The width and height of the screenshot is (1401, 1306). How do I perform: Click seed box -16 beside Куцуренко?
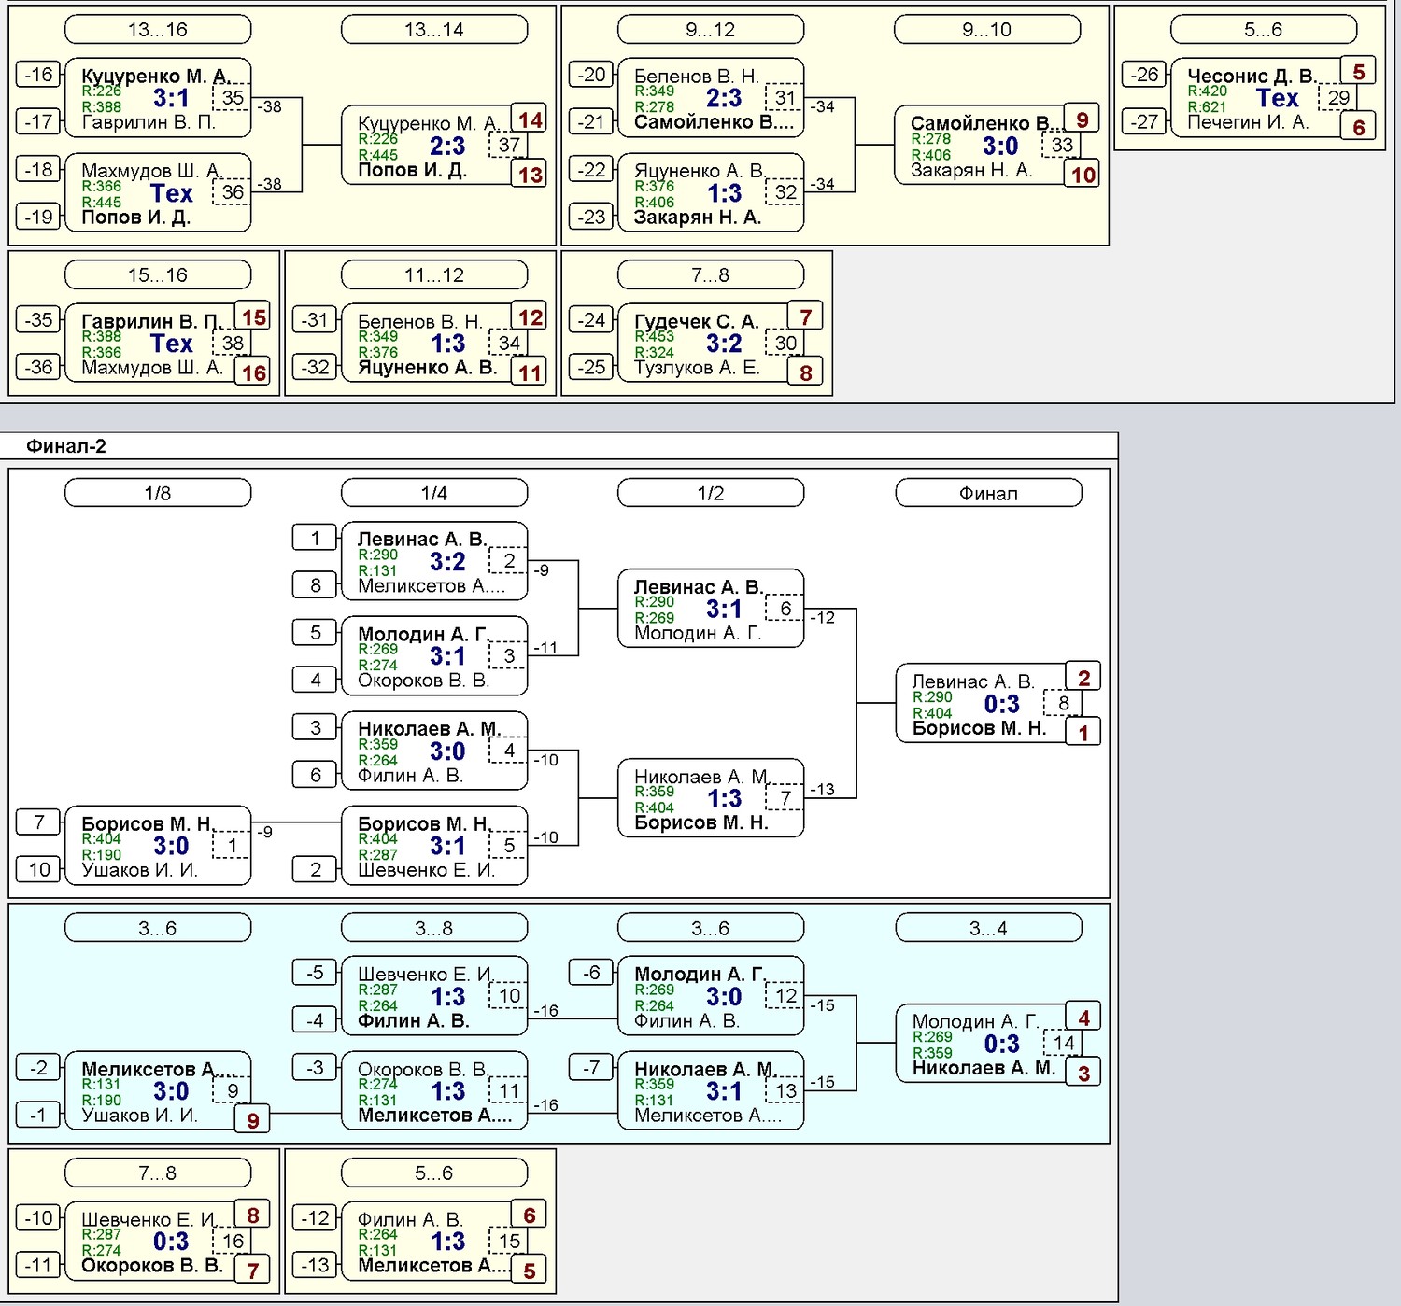click(38, 74)
